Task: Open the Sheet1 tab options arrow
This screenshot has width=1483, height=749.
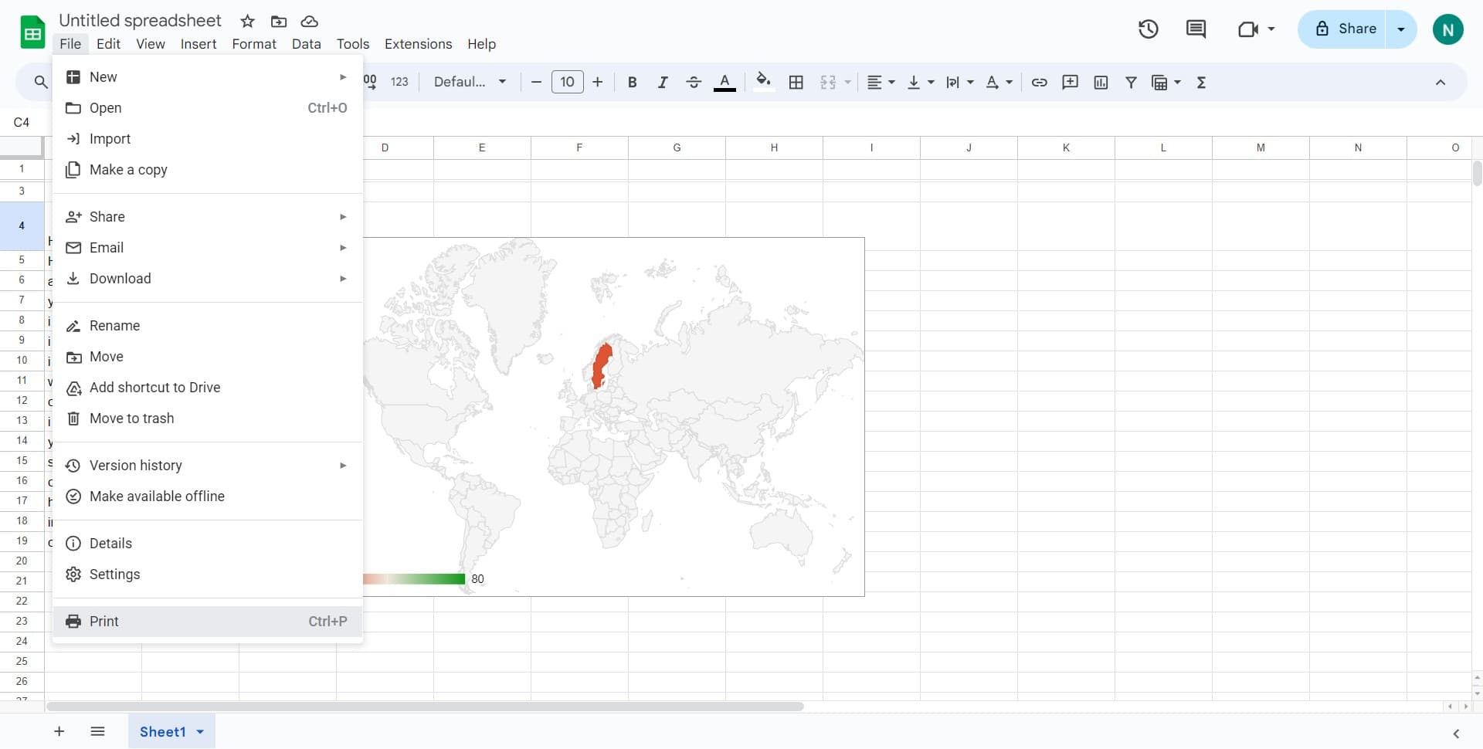Action: 200,732
